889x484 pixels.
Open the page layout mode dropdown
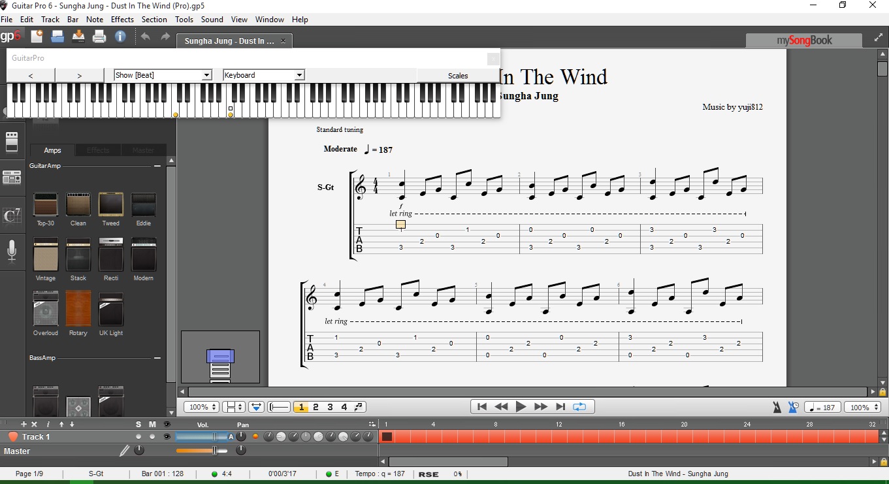(234, 407)
